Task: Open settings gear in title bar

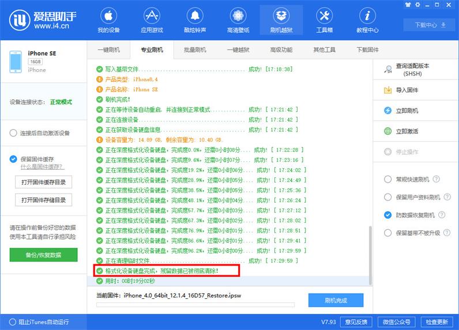Action: pyautogui.click(x=417, y=5)
